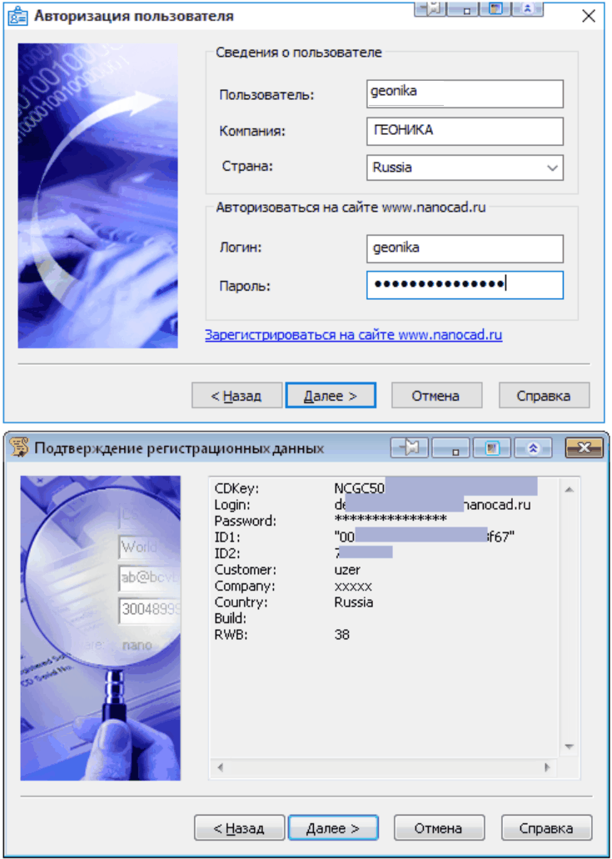This screenshot has width=612, height=859.
Task: Open the Страна country dropdown
Action: tap(551, 167)
